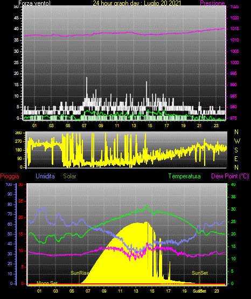Click the E compass direction label
This screenshot has width=251, height=299.
pos(236,158)
